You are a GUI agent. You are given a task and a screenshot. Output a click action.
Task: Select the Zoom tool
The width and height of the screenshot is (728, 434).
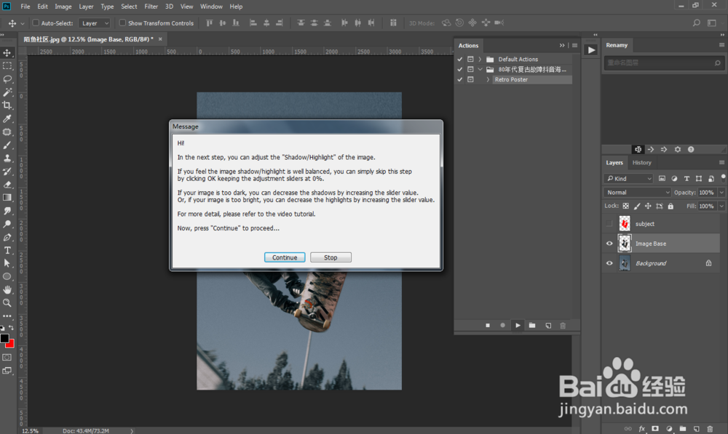(7, 302)
